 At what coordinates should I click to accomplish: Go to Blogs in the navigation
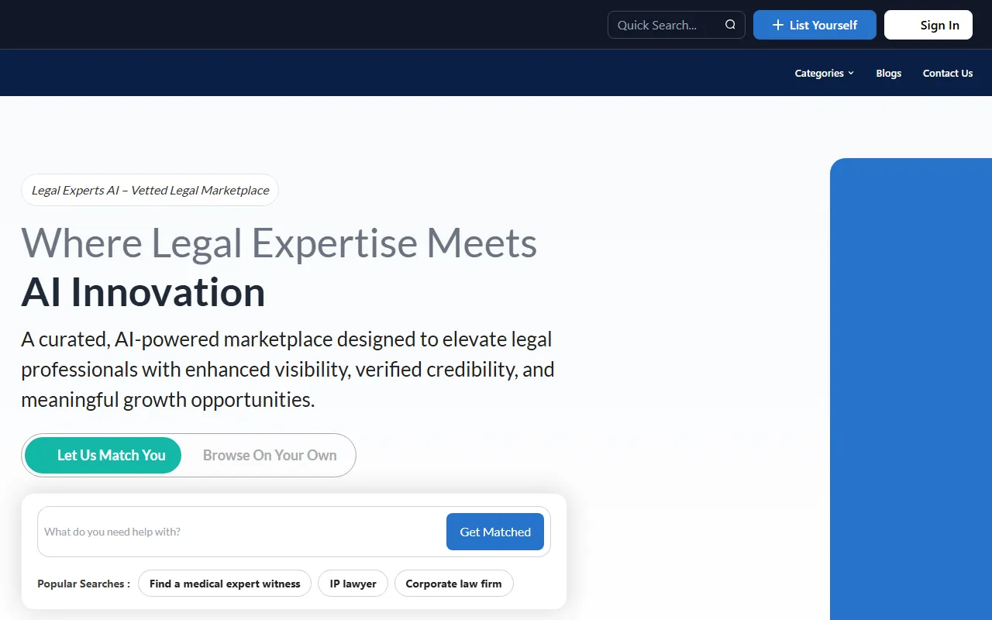tap(888, 73)
